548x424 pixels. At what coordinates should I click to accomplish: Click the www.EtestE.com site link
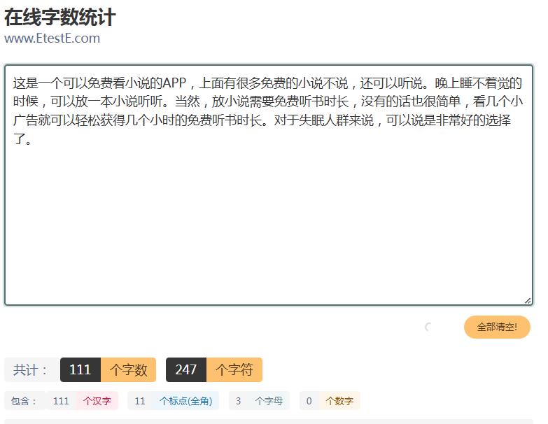[52, 38]
